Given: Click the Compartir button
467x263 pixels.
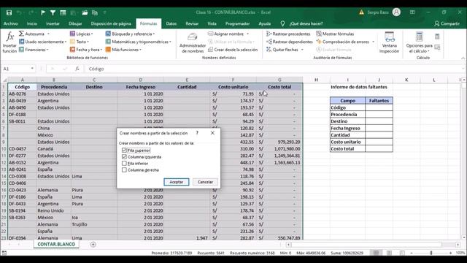Looking at the screenshot, I should [447, 23].
